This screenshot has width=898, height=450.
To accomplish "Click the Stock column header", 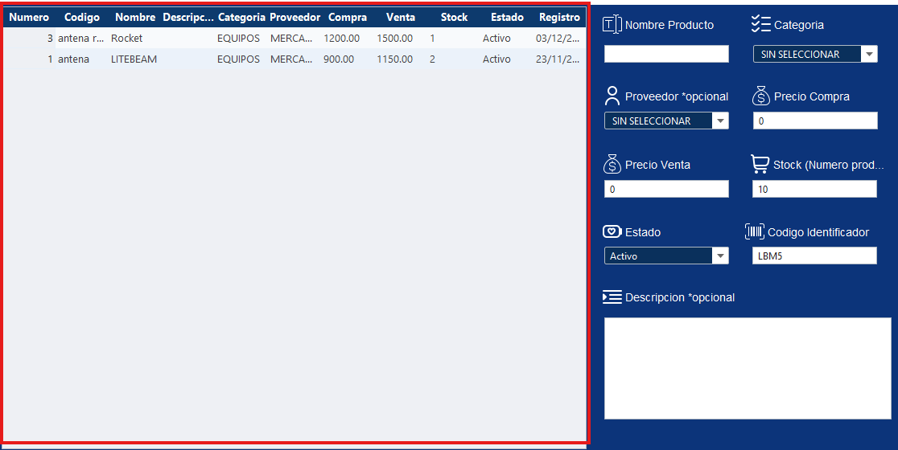I will (x=454, y=17).
